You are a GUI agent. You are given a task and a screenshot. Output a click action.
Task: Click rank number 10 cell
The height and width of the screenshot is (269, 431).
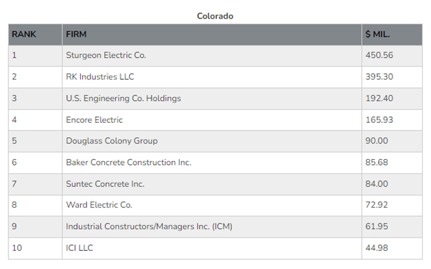17,248
